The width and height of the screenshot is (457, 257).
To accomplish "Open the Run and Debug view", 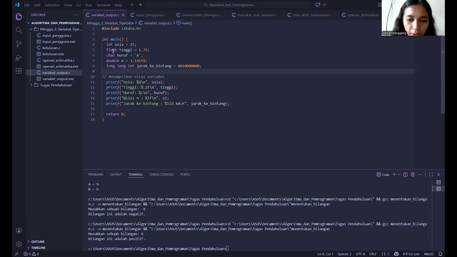I will (x=19, y=57).
